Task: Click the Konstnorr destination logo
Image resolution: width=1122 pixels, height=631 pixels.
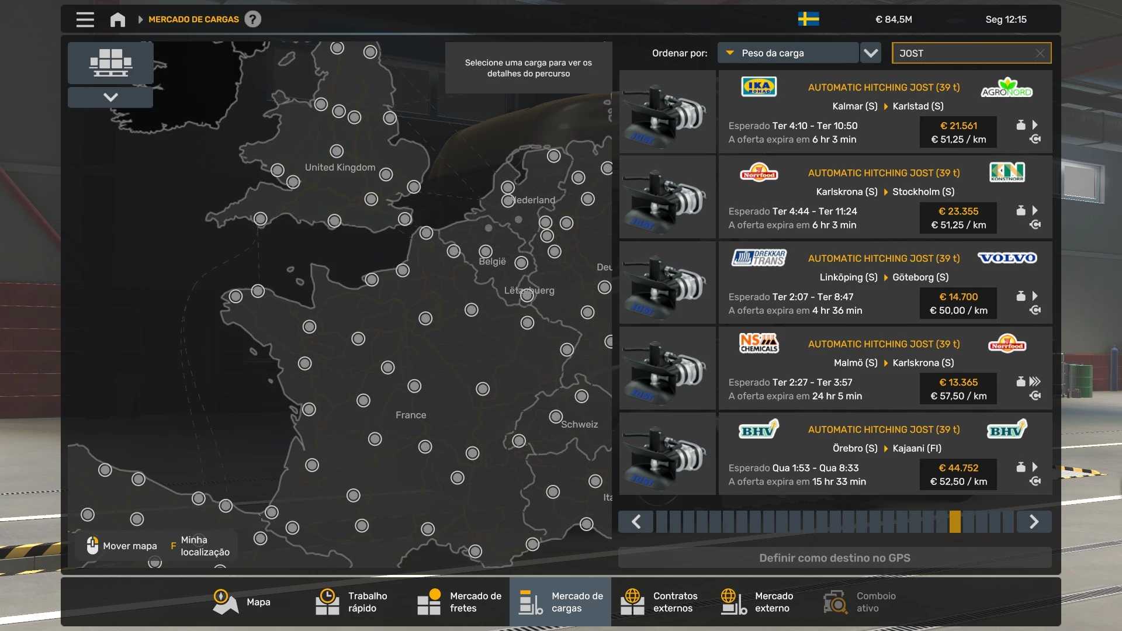Action: click(1007, 172)
